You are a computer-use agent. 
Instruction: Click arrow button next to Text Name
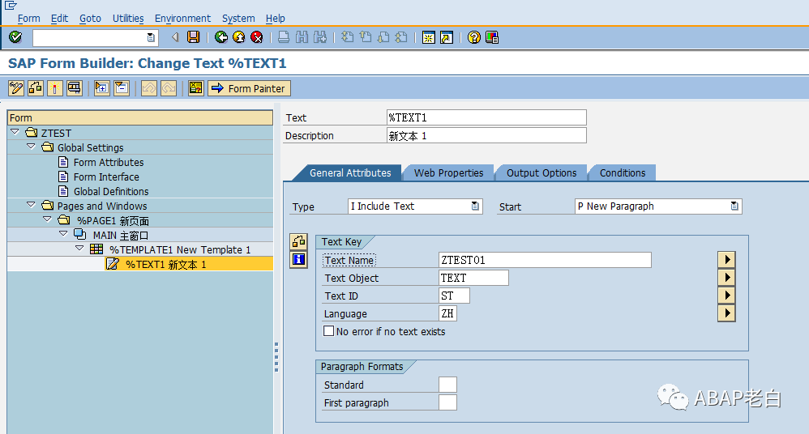coord(726,259)
